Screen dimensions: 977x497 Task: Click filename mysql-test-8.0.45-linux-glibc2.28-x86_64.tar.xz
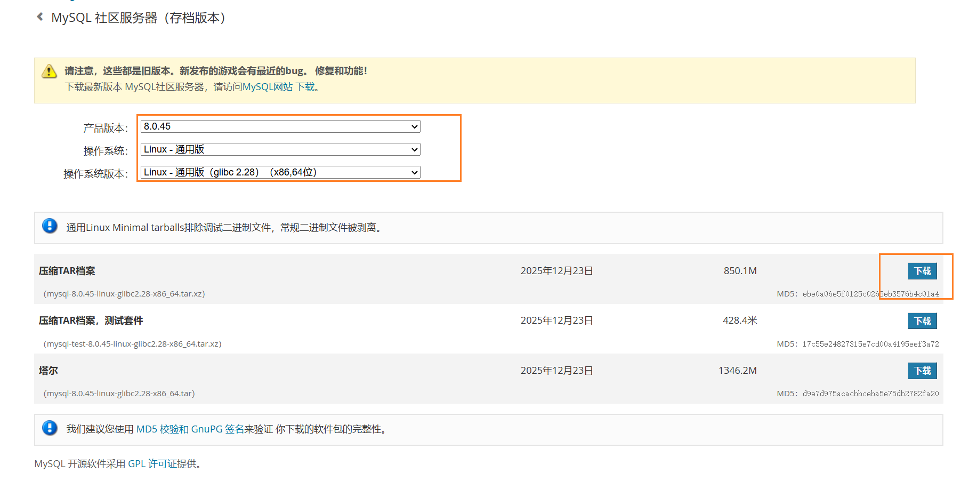coord(133,344)
